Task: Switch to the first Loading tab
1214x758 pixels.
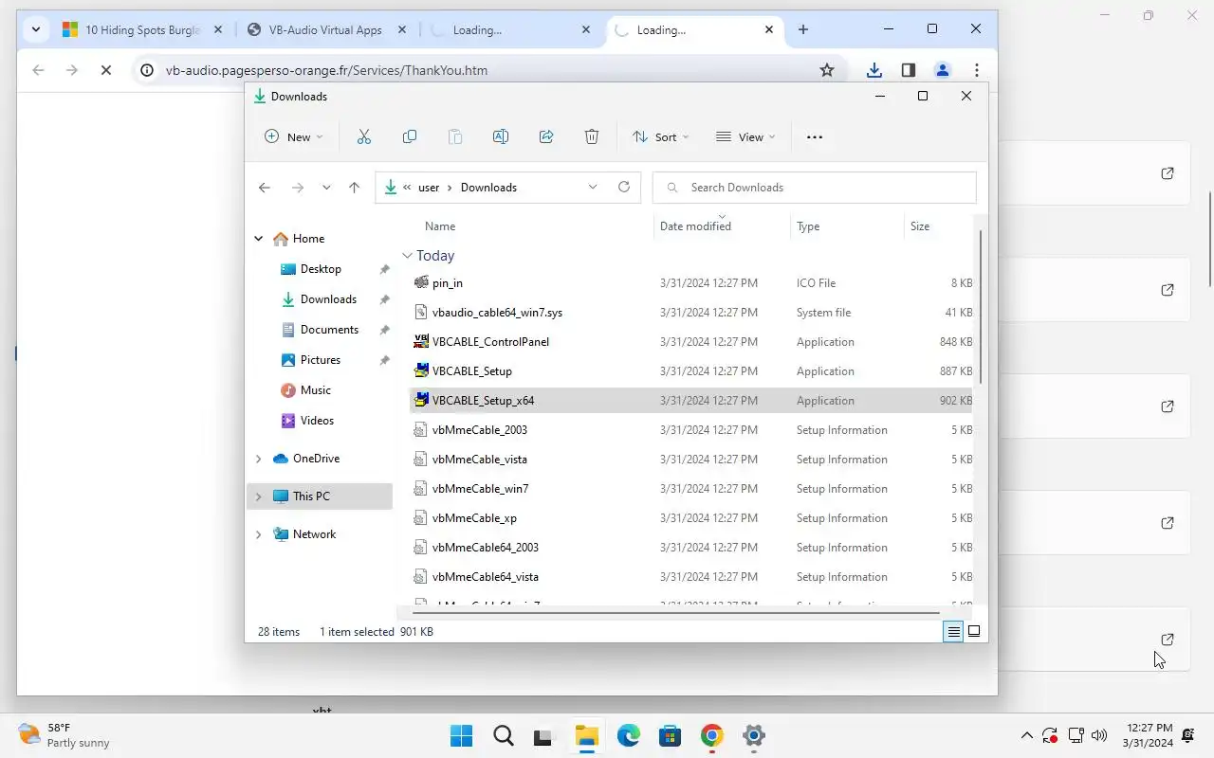Action: (x=508, y=29)
